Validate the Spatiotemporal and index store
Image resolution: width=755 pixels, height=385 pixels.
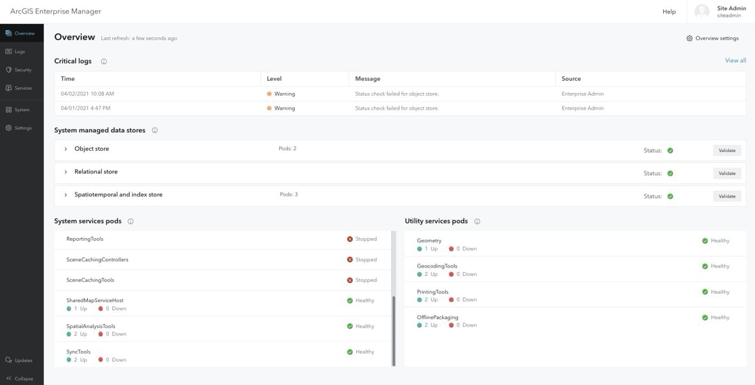[727, 196]
